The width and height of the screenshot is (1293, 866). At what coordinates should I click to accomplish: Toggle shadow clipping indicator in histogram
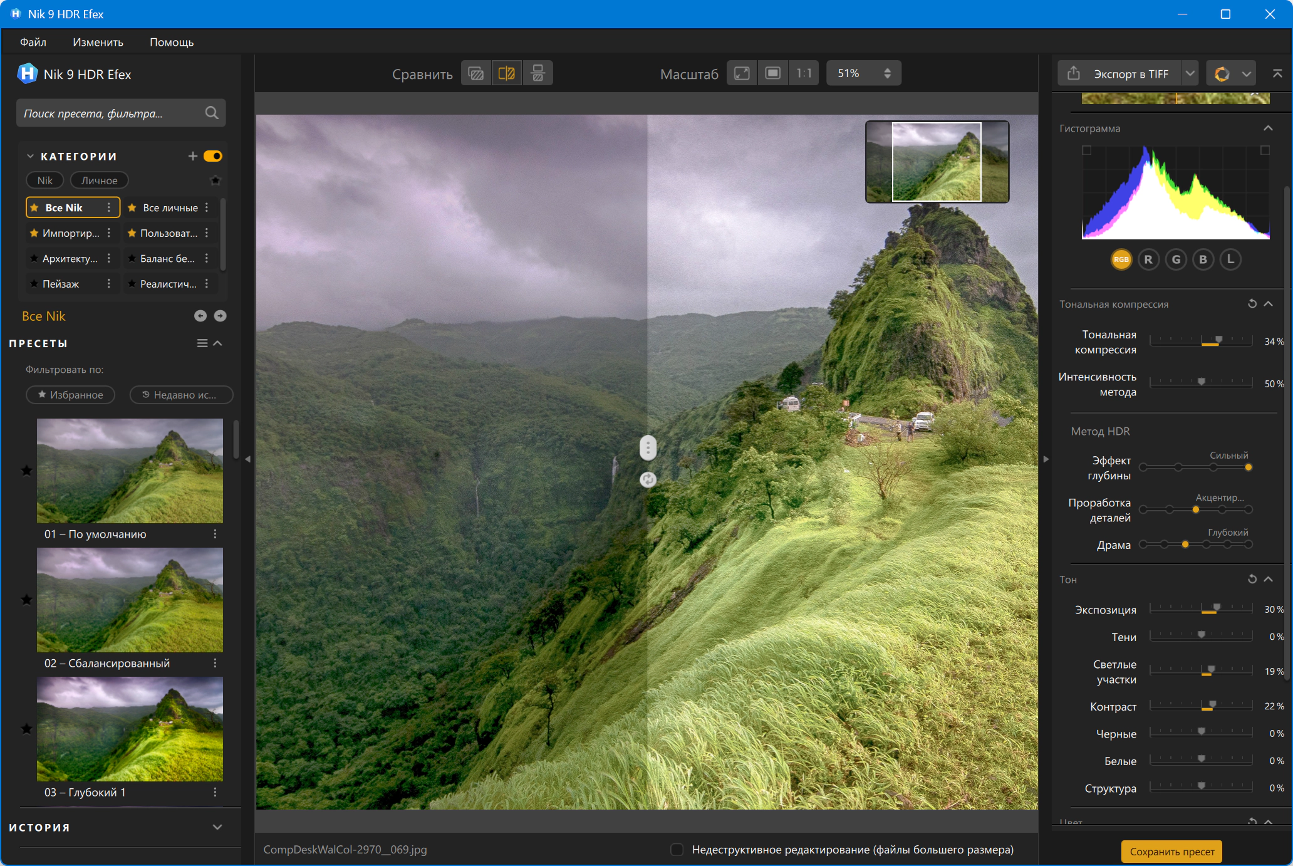(x=1087, y=150)
